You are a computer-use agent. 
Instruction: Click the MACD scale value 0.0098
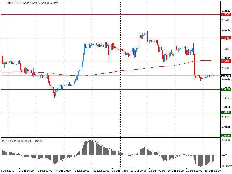226,140
